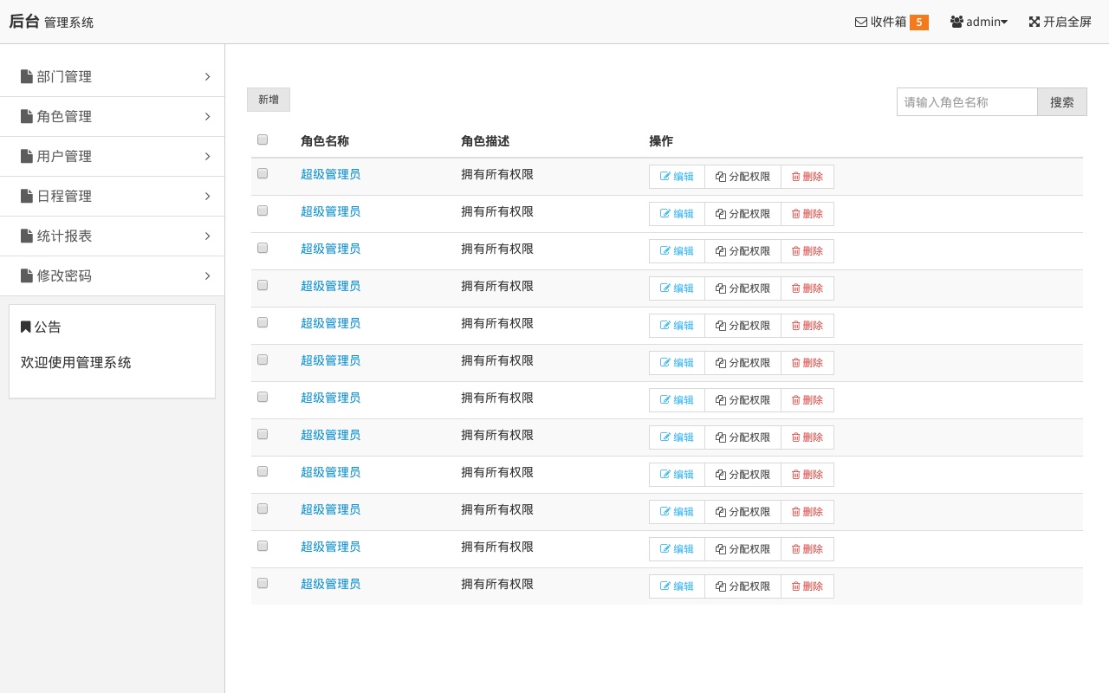Open the 部门管理 sidebar menu
Image resolution: width=1109 pixels, height=693 pixels.
pyautogui.click(x=112, y=76)
